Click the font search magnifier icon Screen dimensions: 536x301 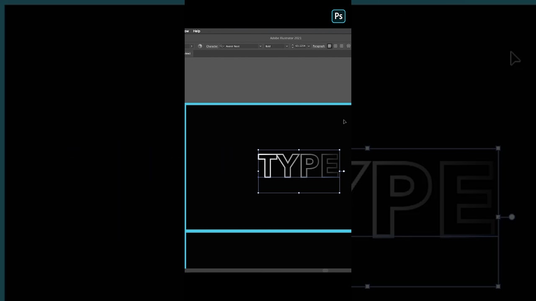pyautogui.click(x=221, y=46)
